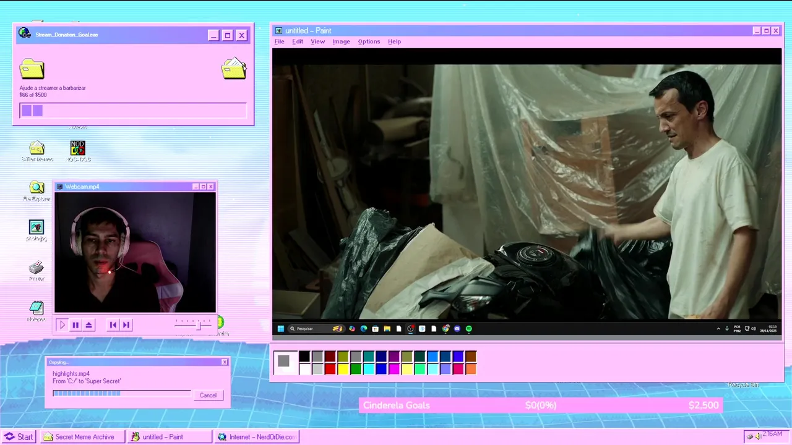Screen dimensions: 792x445
Task: Skip to next track in Webcam.mp4 player
Action: pyautogui.click(x=126, y=324)
